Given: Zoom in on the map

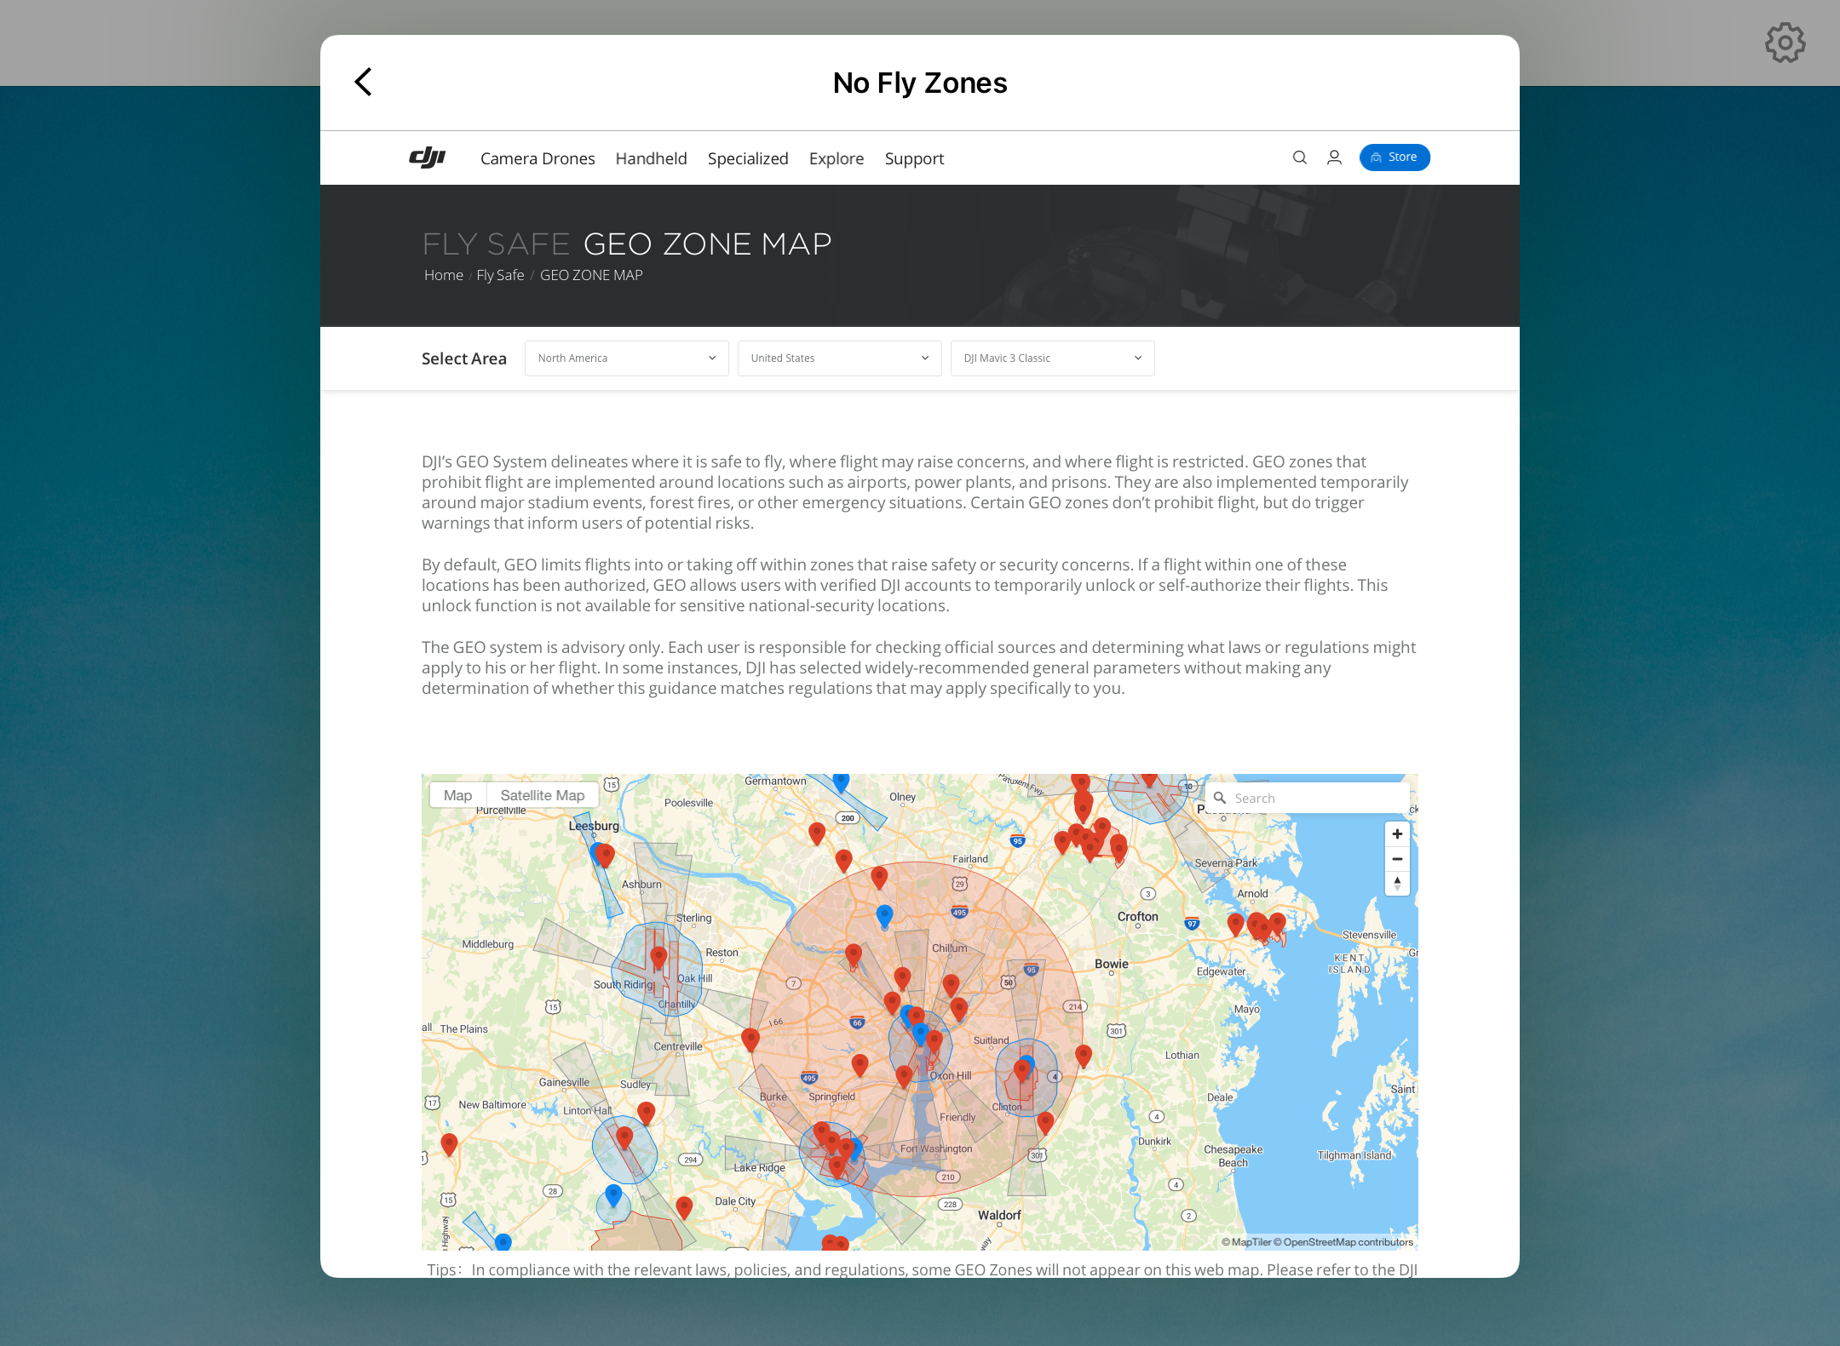Looking at the screenshot, I should 1397,834.
